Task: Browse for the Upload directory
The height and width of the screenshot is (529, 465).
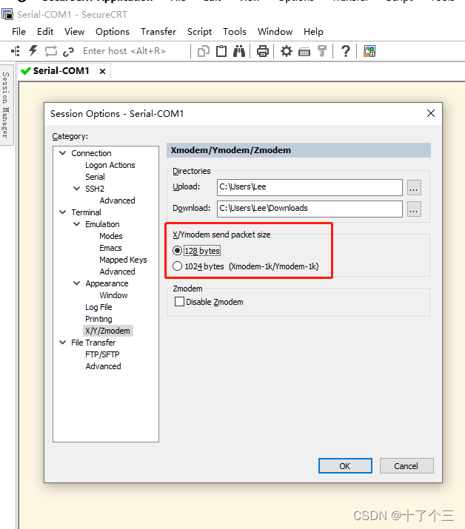Action: [x=414, y=188]
